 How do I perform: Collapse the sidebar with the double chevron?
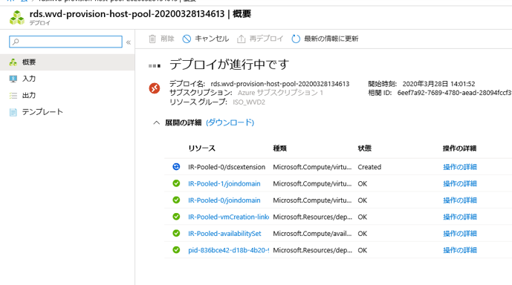pyautogui.click(x=129, y=42)
